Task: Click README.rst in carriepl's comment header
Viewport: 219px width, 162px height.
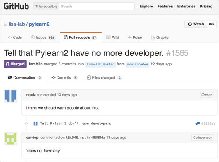Action: 76,138
